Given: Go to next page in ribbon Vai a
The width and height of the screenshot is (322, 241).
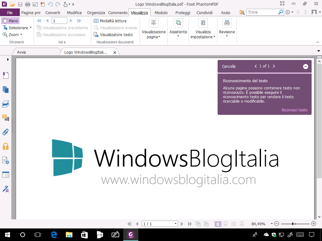Looking at the screenshot, I should point(71,21).
